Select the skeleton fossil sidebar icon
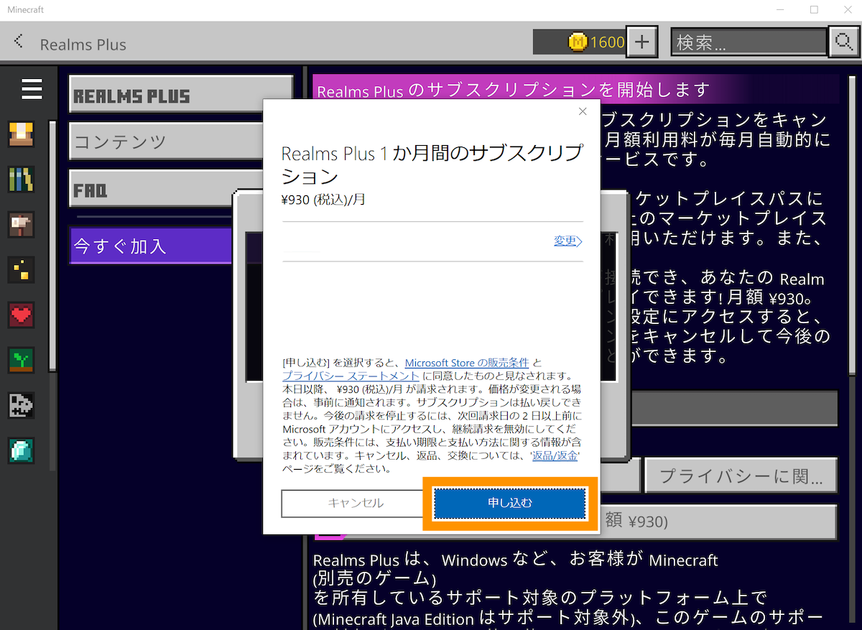This screenshot has height=630, width=862. coord(21,405)
